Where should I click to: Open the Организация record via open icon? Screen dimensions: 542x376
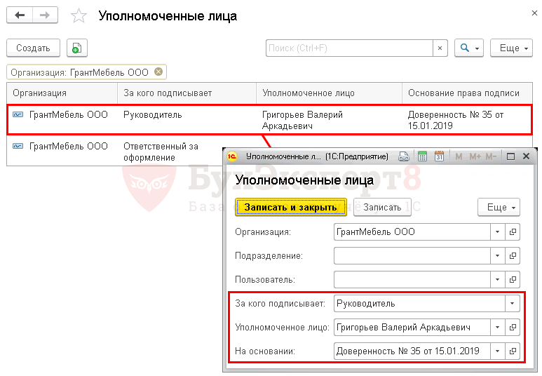point(513,231)
